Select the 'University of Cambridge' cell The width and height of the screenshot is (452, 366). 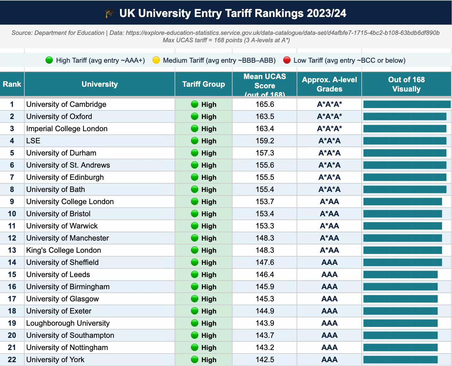tap(100, 104)
